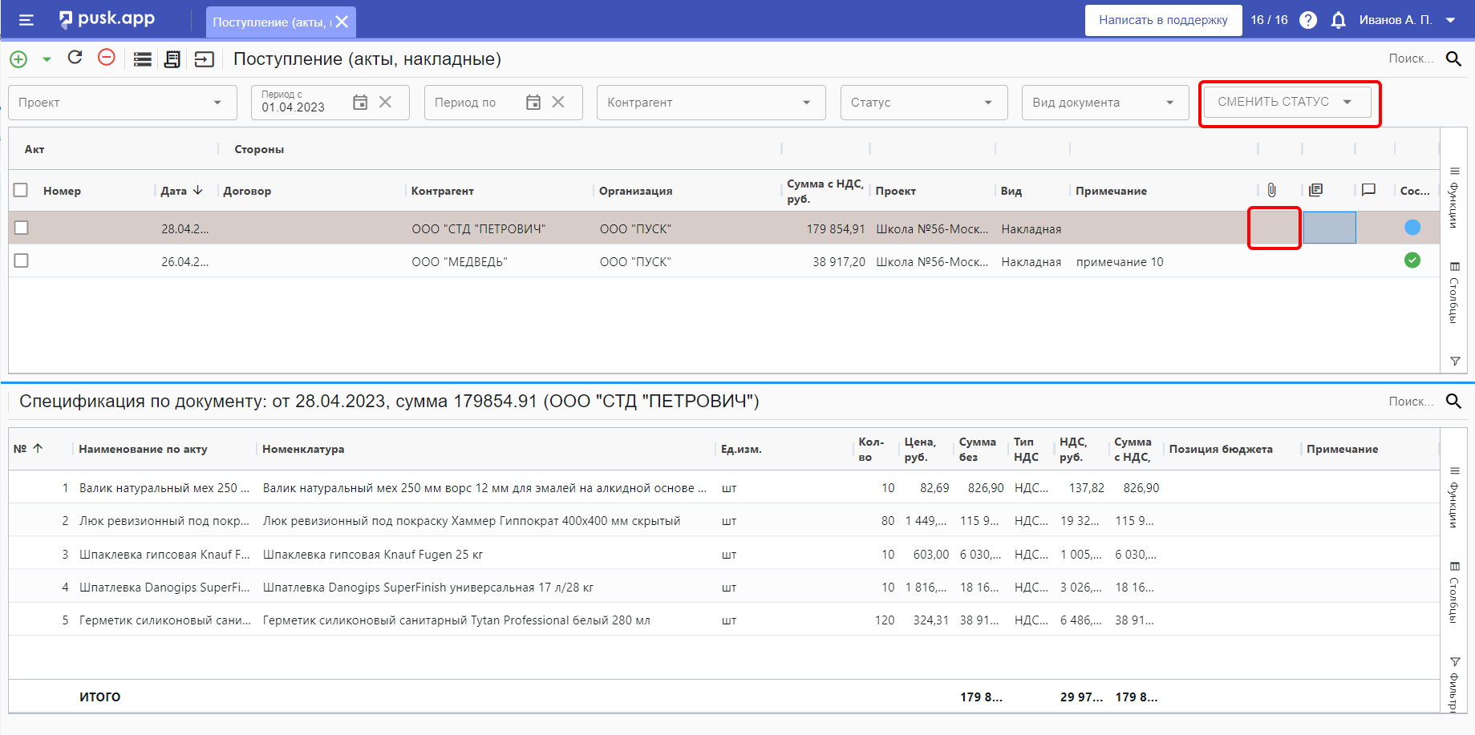Screen dimensions: 1475x735
Task: Open the help question mark icon
Action: [1308, 20]
